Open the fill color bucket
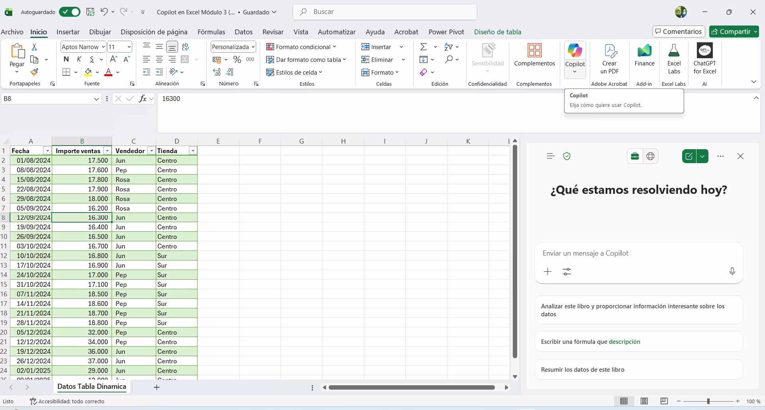Screen dimensions: 765x410 (x=88, y=72)
